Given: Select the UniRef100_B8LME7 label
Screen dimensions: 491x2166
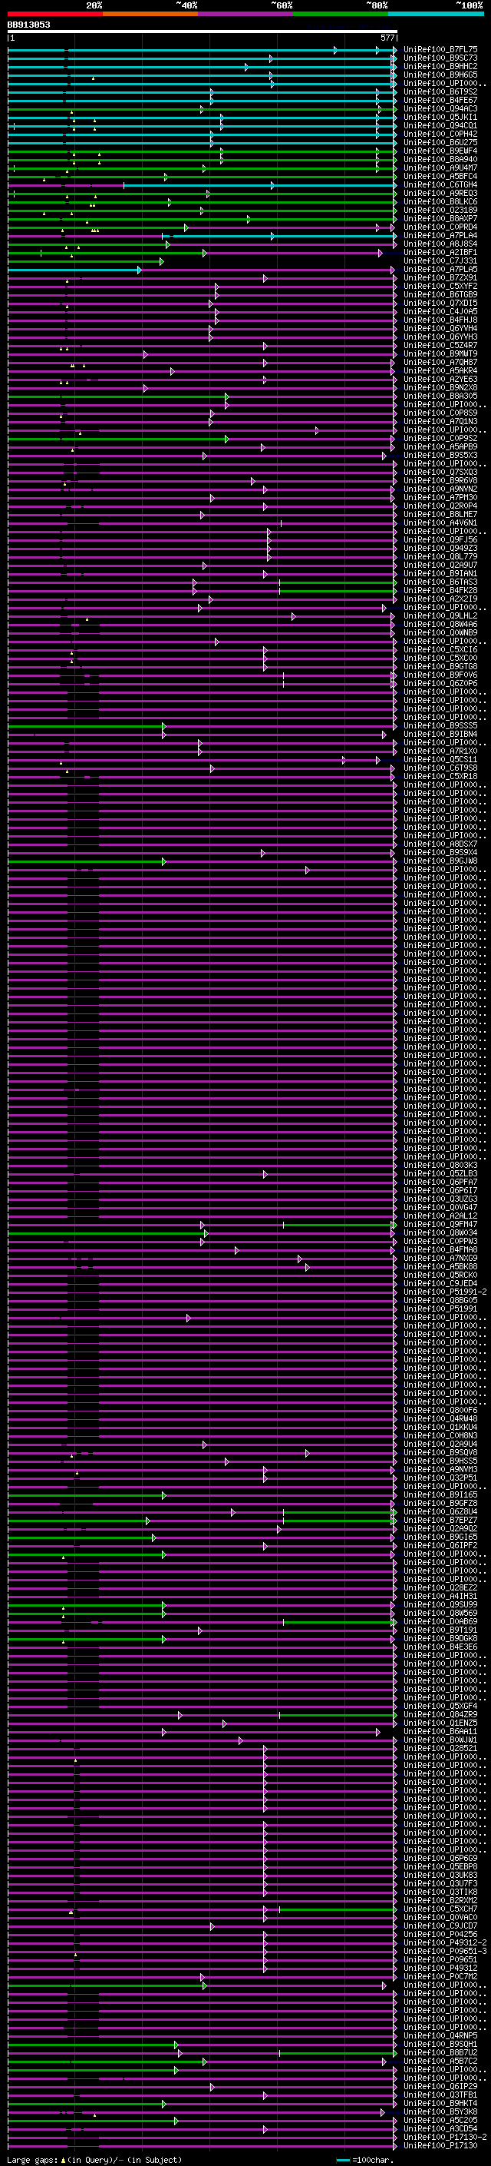Looking at the screenshot, I should point(440,514).
